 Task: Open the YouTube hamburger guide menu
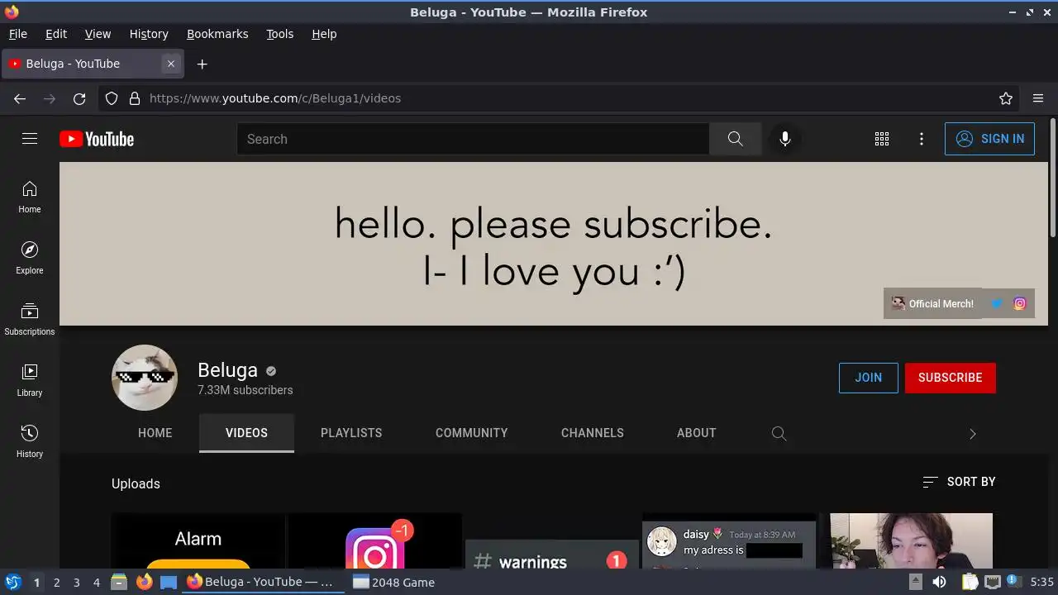tap(30, 139)
